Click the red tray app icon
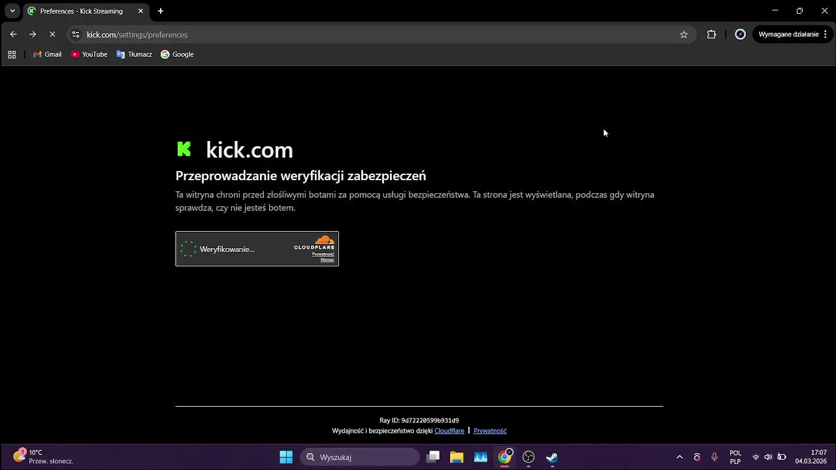Viewport: 836px width, 470px height. (x=697, y=457)
